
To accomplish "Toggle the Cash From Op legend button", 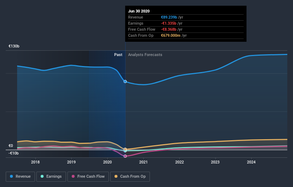I will 130,177.
